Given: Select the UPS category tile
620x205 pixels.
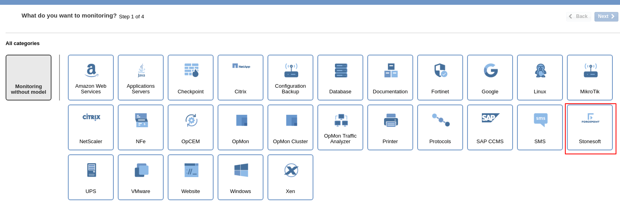Looking at the screenshot, I should click(91, 177).
